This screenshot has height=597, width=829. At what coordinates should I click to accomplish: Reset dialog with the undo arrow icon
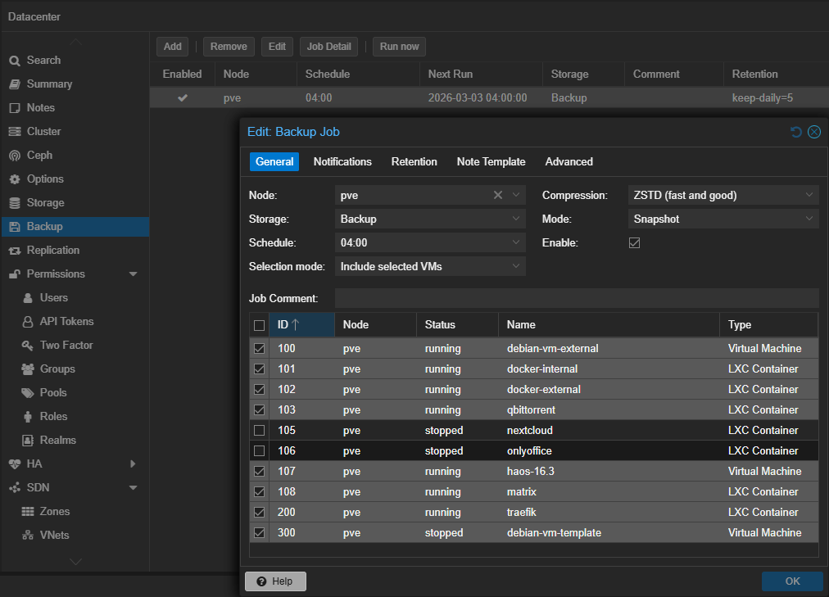[x=796, y=132]
